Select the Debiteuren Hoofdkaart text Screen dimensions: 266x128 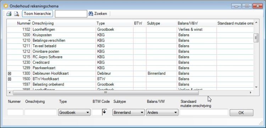coord(51,74)
